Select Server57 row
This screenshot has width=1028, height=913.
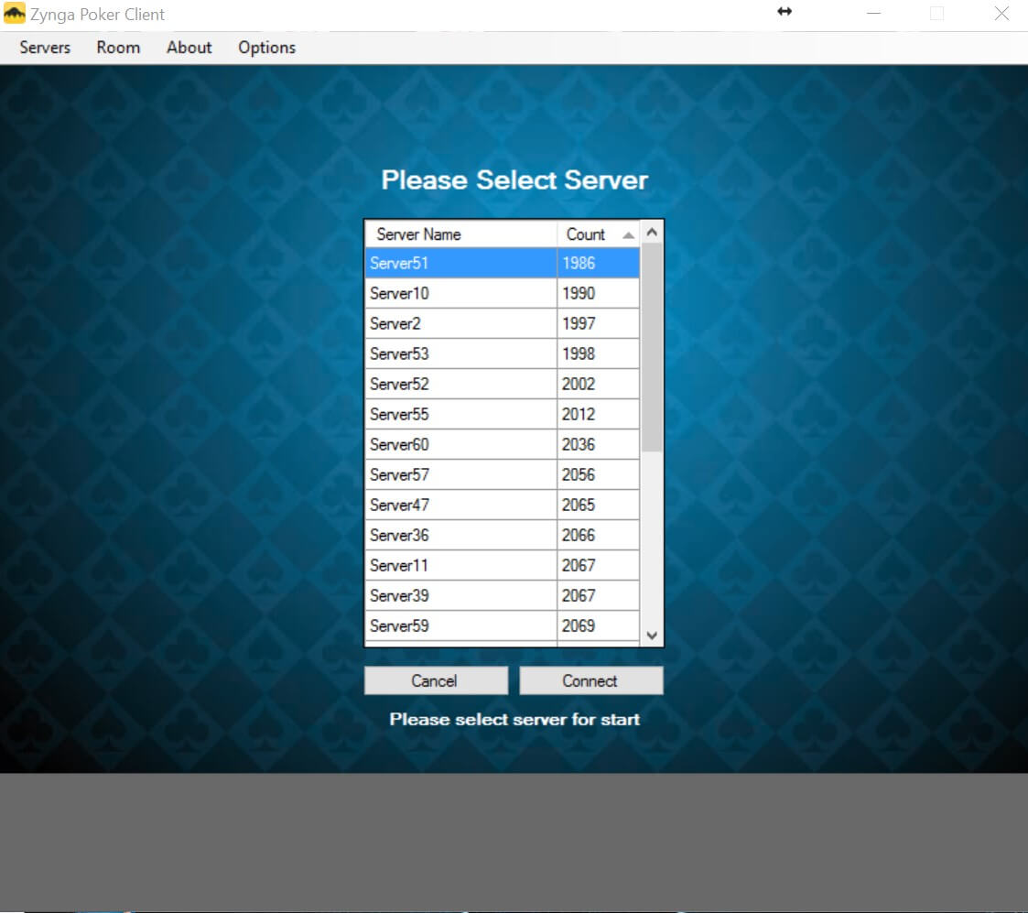pyautogui.click(x=503, y=474)
